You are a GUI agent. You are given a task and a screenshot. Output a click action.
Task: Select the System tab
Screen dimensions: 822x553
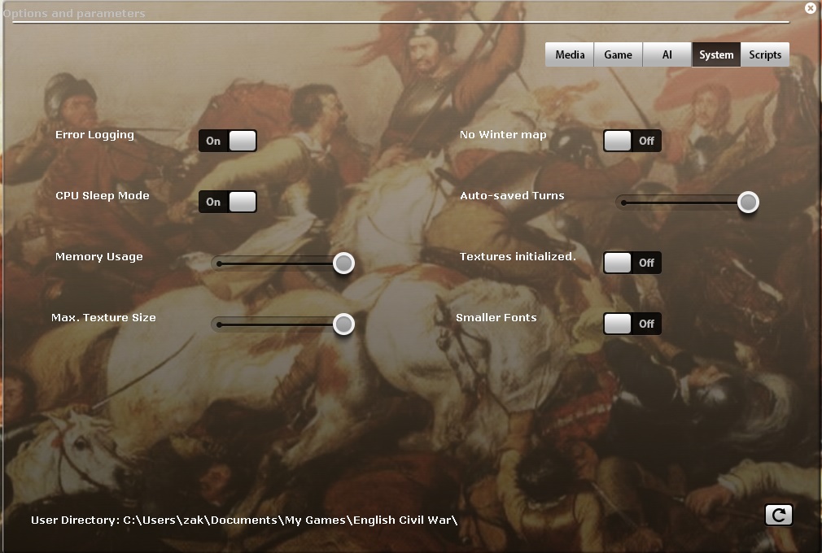[x=716, y=54]
